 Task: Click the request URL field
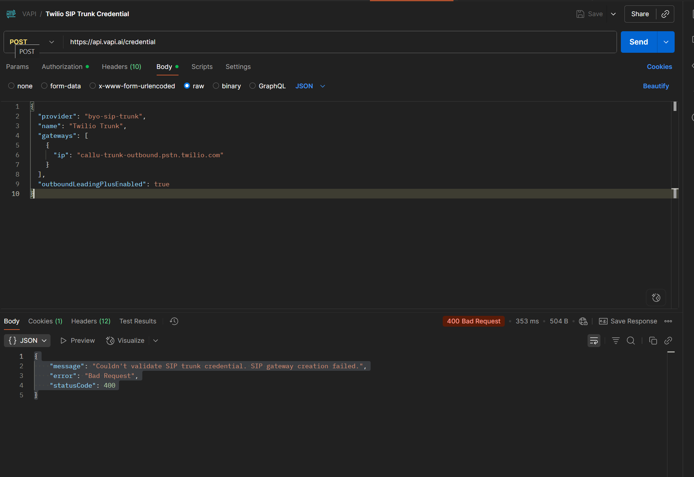click(340, 42)
